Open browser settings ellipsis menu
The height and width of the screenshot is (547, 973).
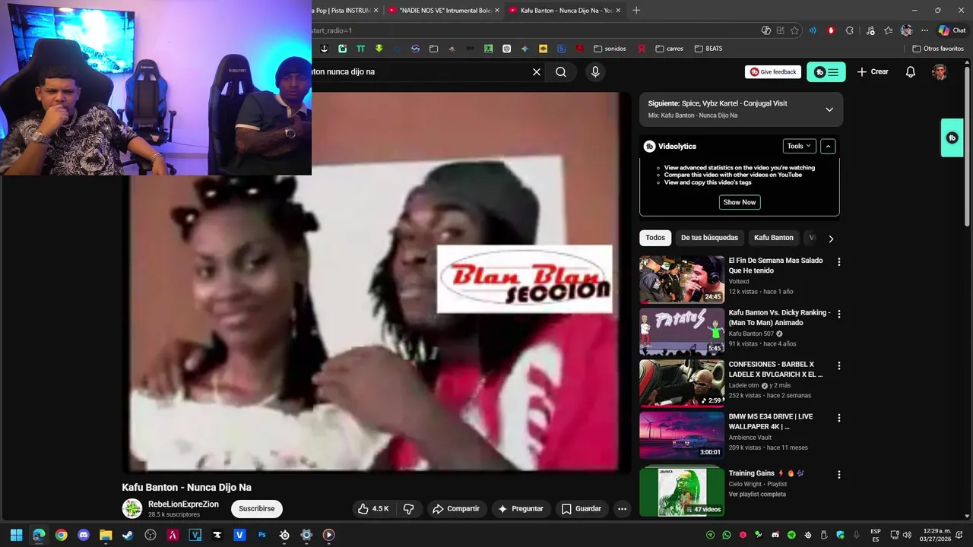925,30
